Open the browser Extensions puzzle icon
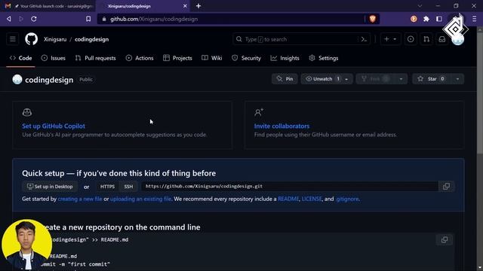This screenshot has width=483, height=271. point(426,19)
